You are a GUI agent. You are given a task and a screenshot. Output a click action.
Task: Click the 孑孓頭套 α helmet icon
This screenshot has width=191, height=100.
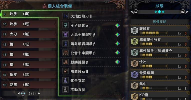(65, 25)
